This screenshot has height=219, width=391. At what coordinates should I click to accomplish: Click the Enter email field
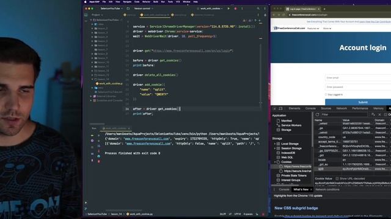pos(358,78)
